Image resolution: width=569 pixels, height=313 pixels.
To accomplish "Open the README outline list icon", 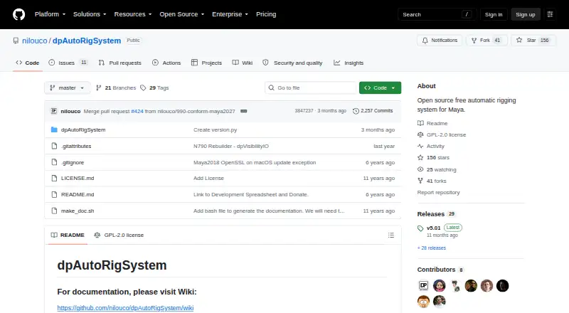I will pyautogui.click(x=390, y=235).
